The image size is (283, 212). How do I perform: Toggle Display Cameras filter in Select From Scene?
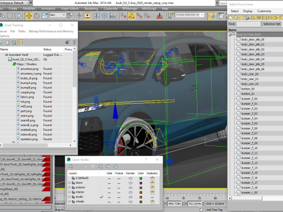[x=248, y=18]
